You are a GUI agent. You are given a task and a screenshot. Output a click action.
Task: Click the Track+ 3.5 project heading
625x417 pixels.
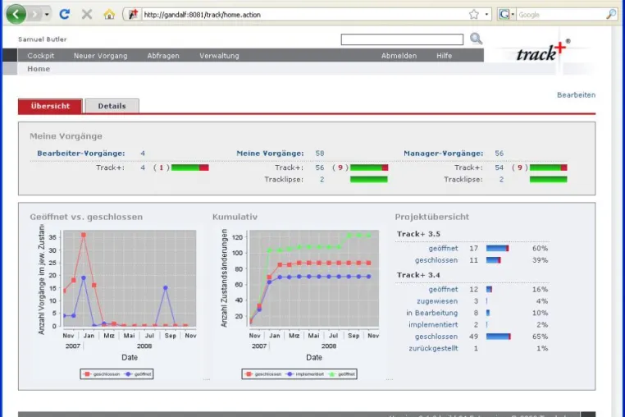click(418, 234)
